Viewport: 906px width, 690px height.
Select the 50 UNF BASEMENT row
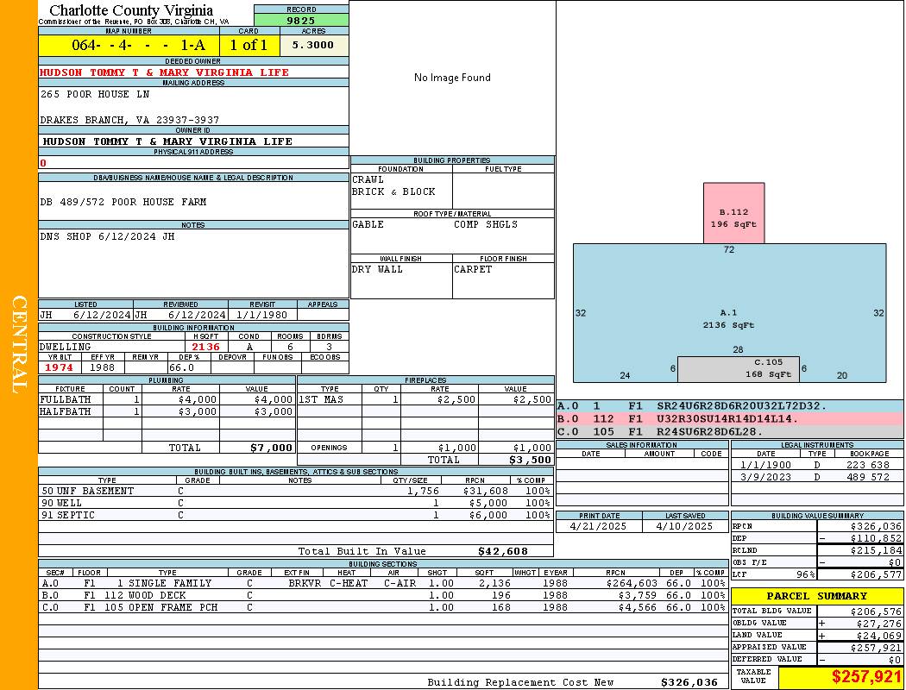(296, 491)
